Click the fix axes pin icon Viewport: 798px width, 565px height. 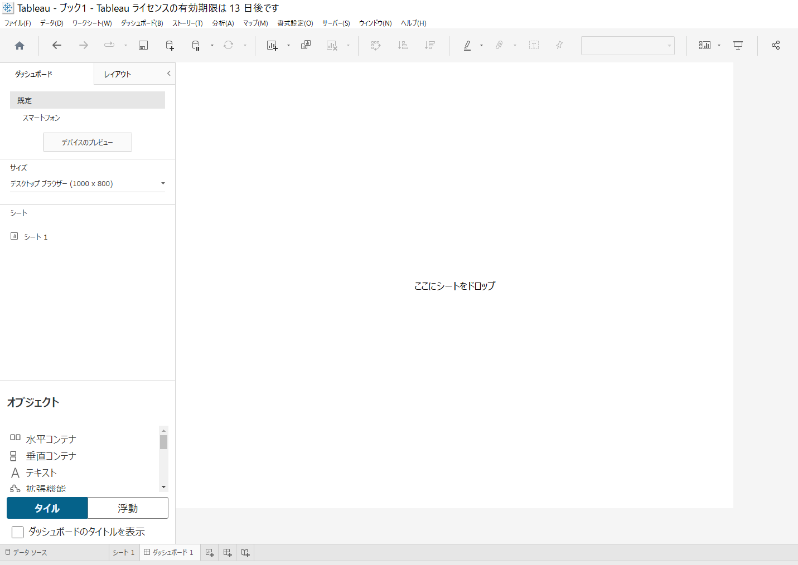pyautogui.click(x=559, y=45)
